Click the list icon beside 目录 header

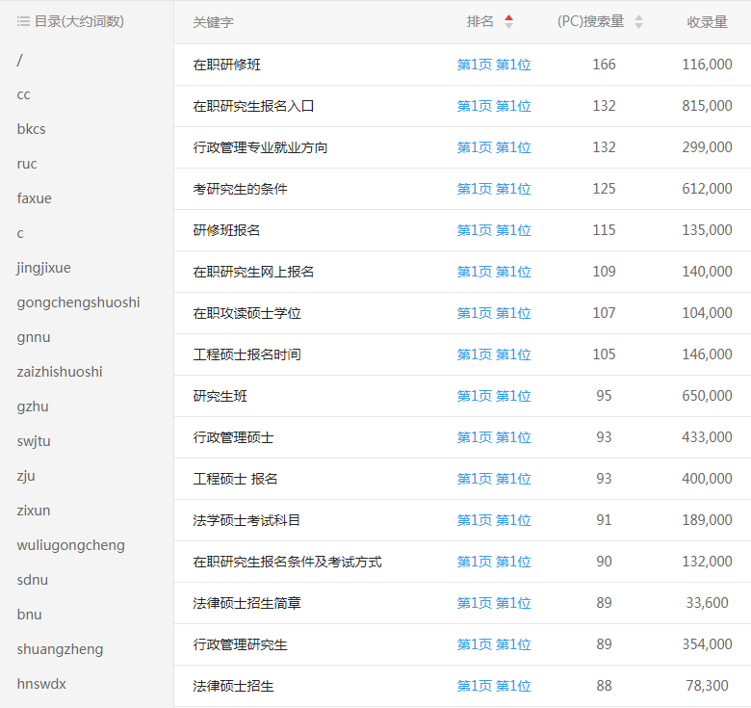(23, 21)
